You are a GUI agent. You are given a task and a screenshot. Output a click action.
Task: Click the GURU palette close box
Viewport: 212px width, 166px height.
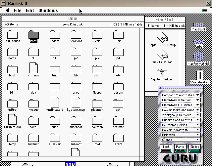pos(161,88)
